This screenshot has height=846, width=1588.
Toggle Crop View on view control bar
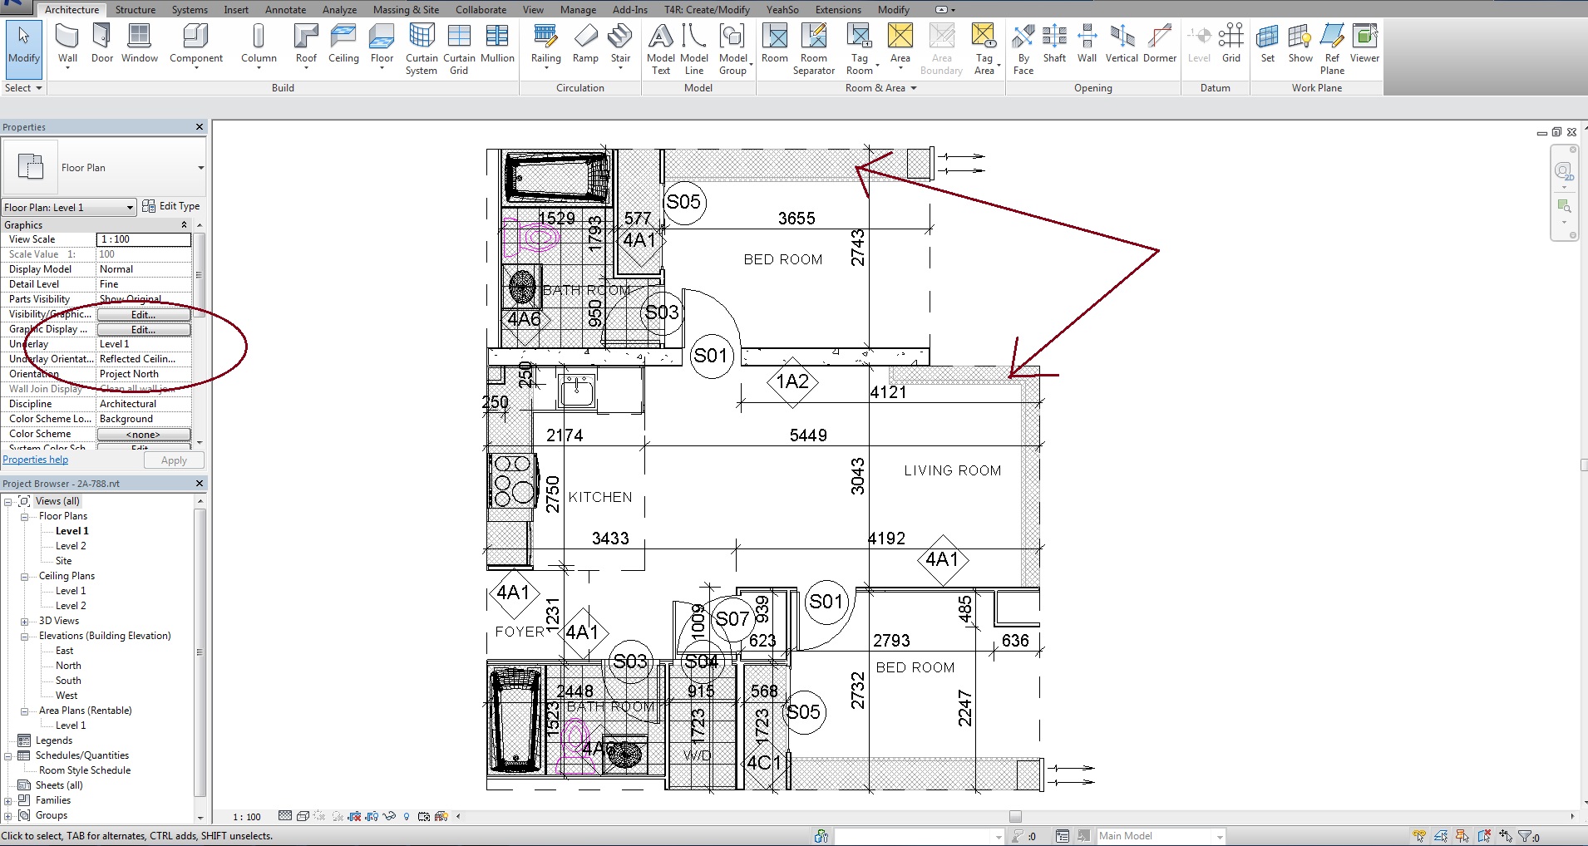coord(355,816)
